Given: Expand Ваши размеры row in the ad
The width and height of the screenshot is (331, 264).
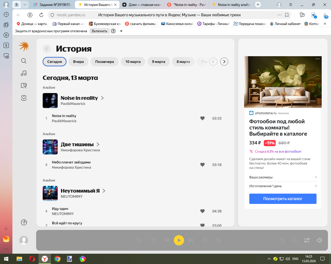Looking at the screenshot, I should point(283,177).
